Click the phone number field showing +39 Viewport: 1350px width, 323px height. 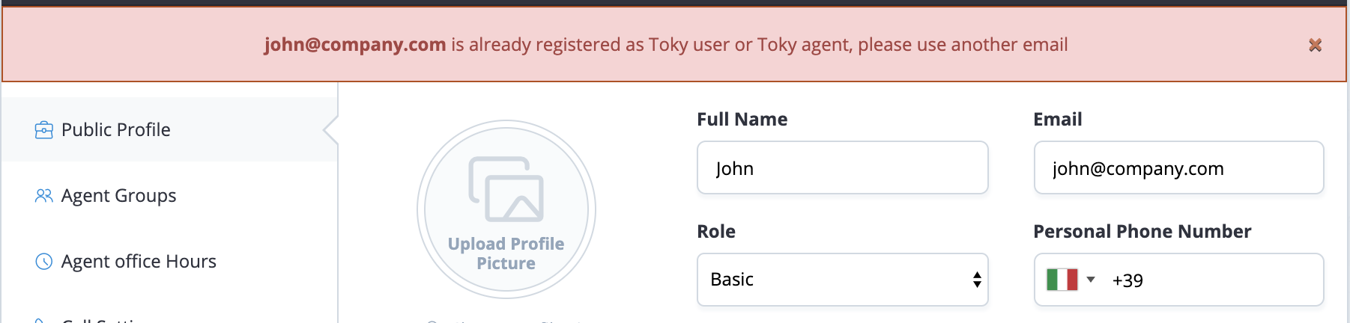(x=1214, y=280)
